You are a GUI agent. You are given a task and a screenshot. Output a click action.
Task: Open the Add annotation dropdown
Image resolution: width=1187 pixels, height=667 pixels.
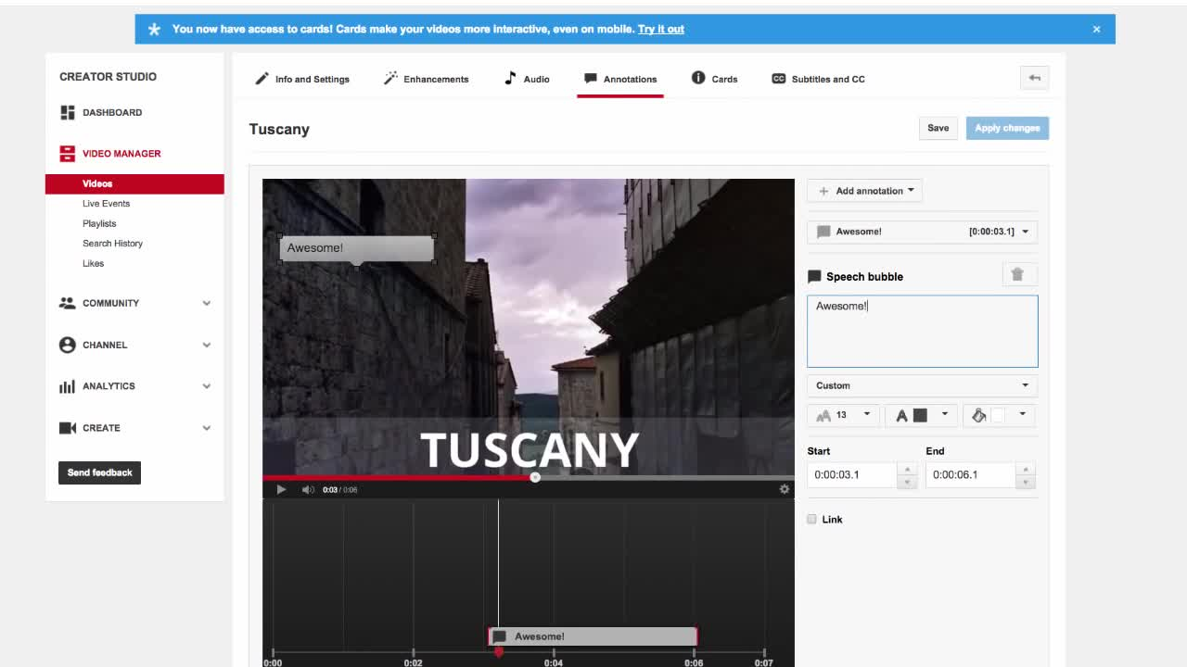[x=864, y=191]
